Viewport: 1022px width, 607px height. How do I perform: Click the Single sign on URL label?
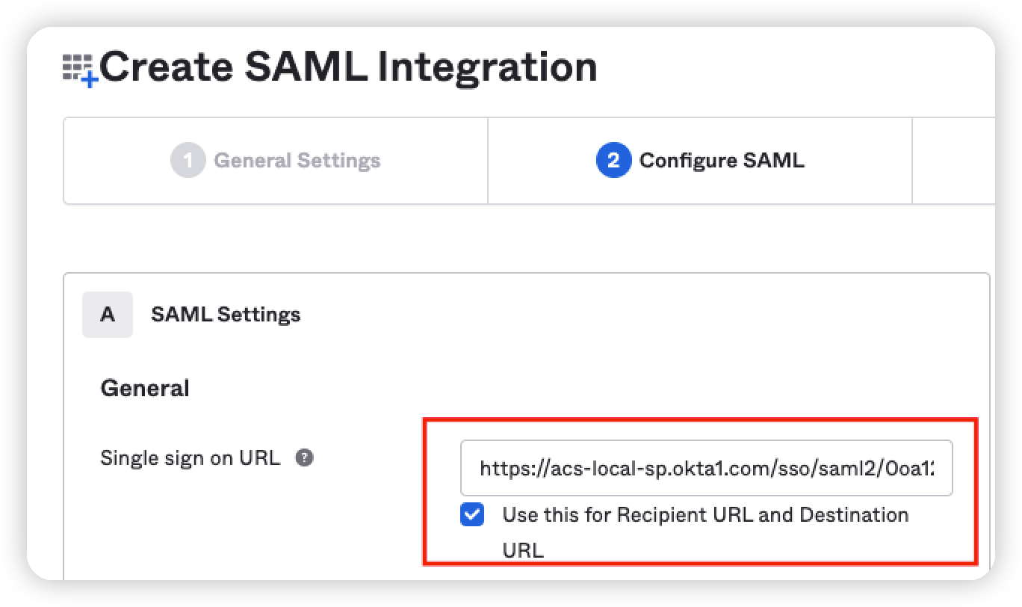click(191, 457)
